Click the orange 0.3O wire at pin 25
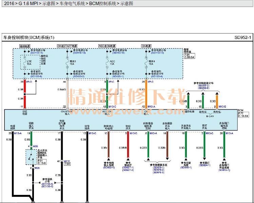This screenshot has width=254, height=203. (x=146, y=94)
